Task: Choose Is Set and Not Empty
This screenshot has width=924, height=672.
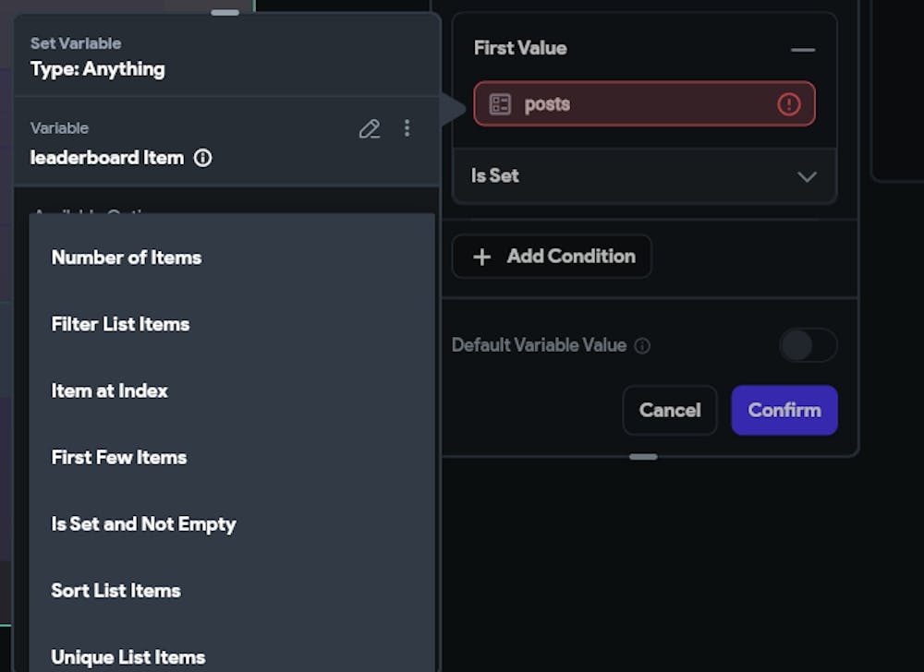Action: pyautogui.click(x=144, y=523)
